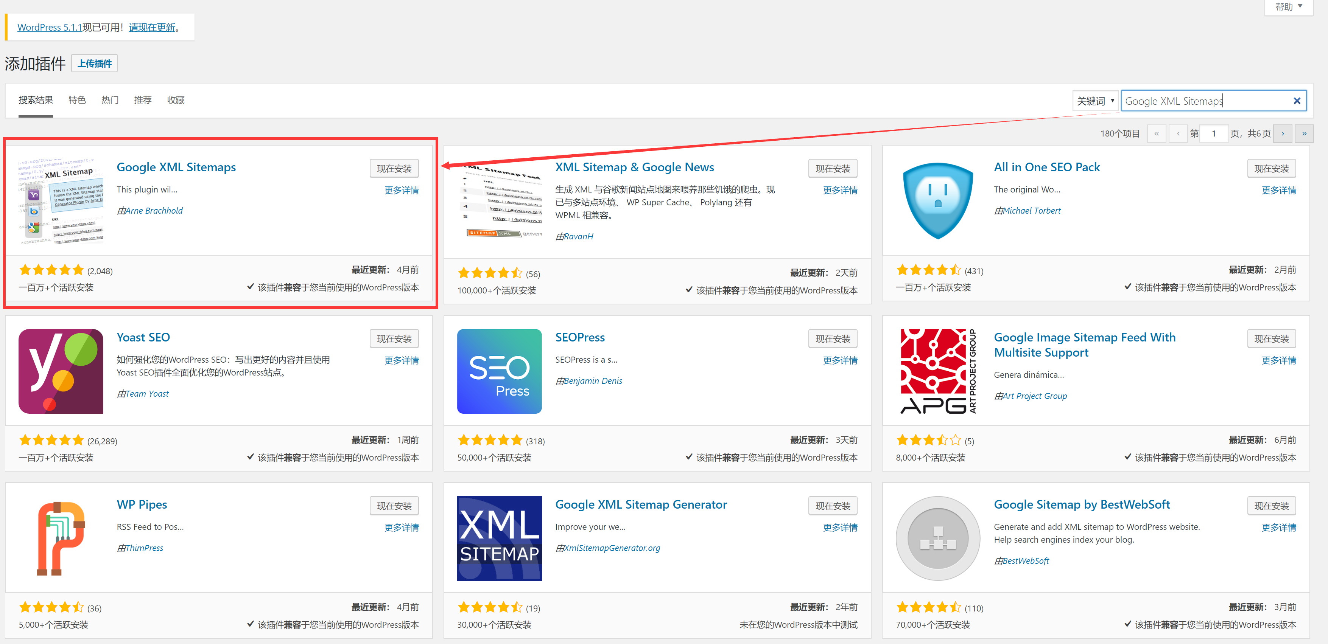
Task: Click the WordPress 5.1.1 link
Action: 50,27
